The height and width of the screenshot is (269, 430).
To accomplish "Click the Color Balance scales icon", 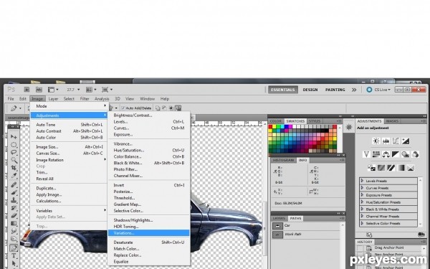I will [x=386, y=154].
